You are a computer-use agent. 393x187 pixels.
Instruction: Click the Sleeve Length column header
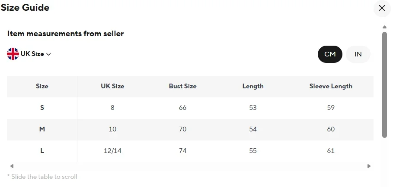click(331, 86)
